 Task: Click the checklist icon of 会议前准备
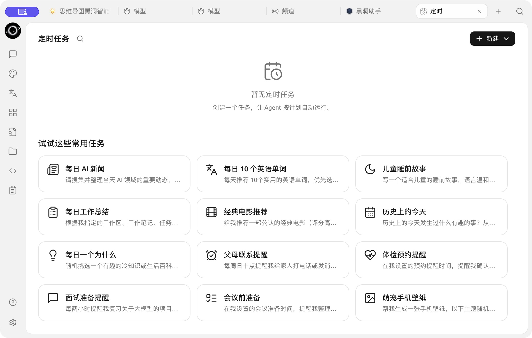pyautogui.click(x=211, y=298)
